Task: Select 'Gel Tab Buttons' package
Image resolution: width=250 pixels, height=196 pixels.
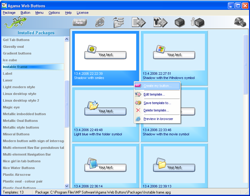Action: [16, 40]
